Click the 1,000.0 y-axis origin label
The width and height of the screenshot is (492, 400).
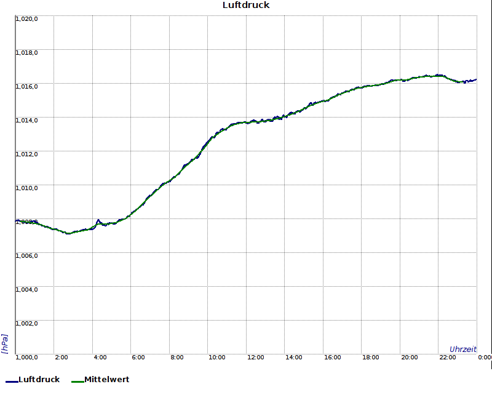(x=27, y=357)
